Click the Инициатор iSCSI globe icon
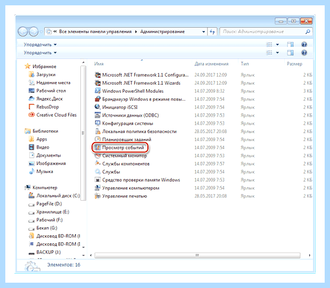This screenshot has width=330, height=288. click(97, 107)
